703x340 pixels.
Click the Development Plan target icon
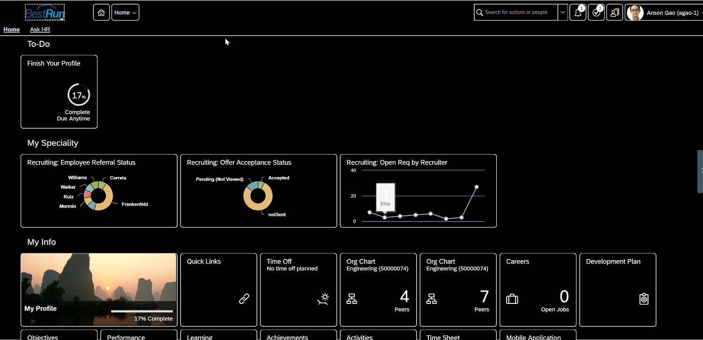coord(644,299)
